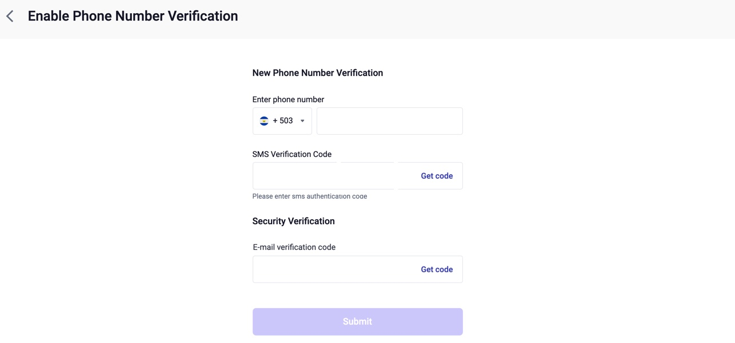This screenshot has height=343, width=735.
Task: Go back using the left arrow icon
Action: click(10, 16)
